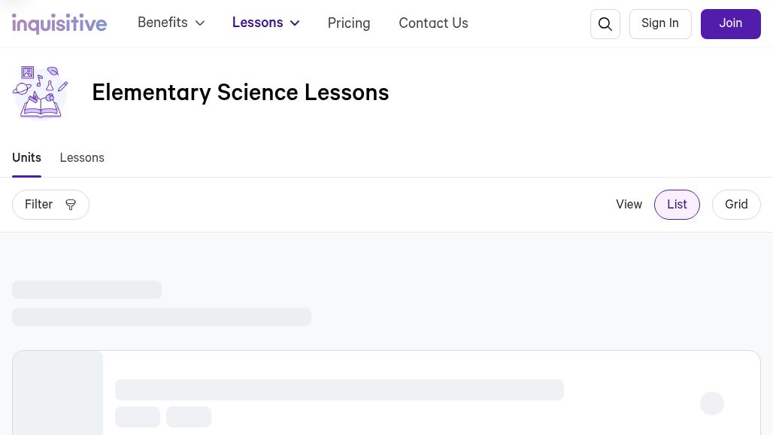Image resolution: width=773 pixels, height=435 pixels.
Task: Switch to Grid view
Action: (x=736, y=205)
